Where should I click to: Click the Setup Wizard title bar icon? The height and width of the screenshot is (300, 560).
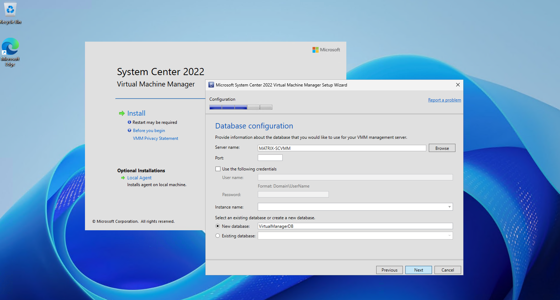[211, 85]
